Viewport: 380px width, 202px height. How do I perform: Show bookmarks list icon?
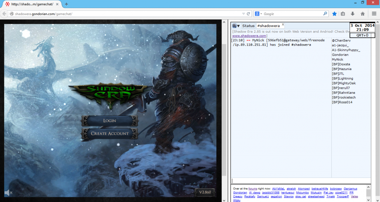click(343, 14)
